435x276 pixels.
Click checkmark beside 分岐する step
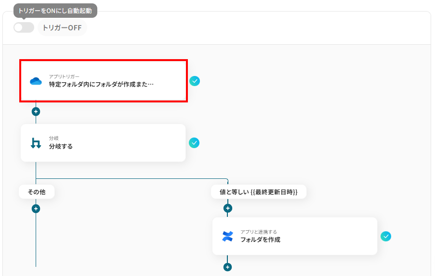click(194, 143)
